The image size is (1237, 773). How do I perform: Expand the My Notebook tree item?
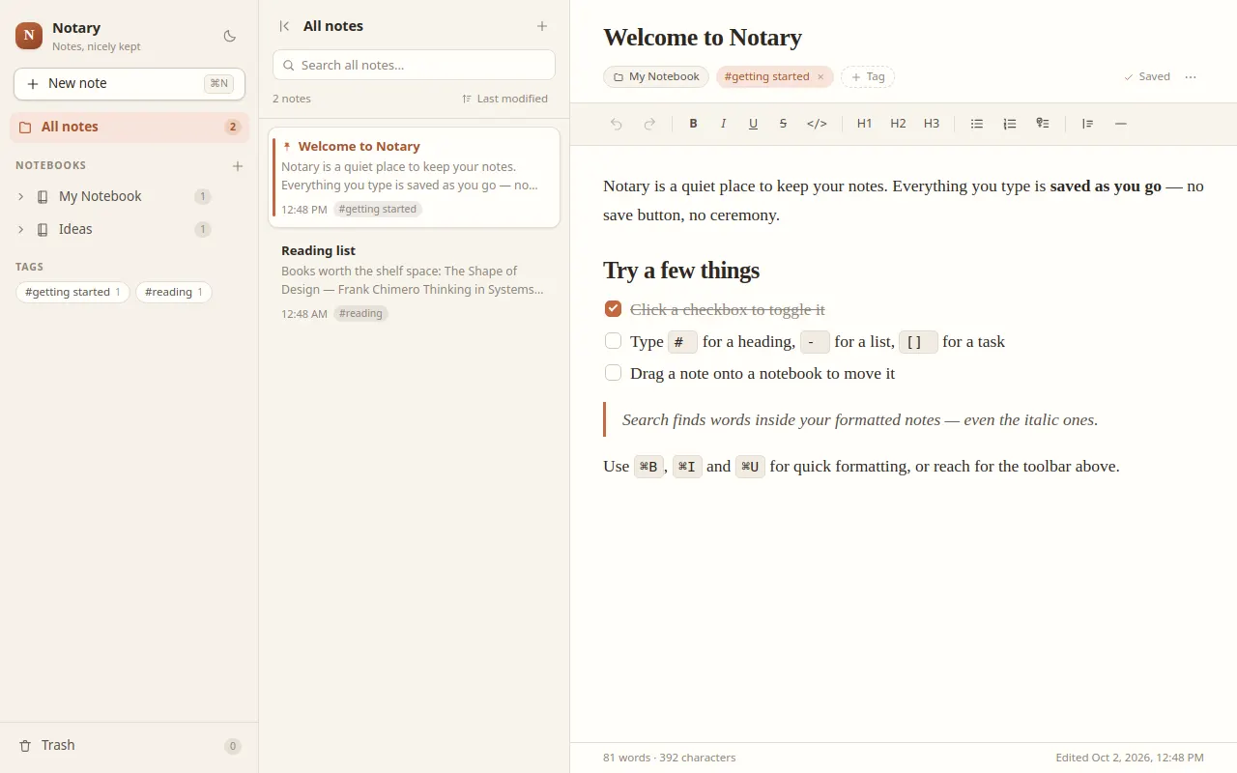21,197
